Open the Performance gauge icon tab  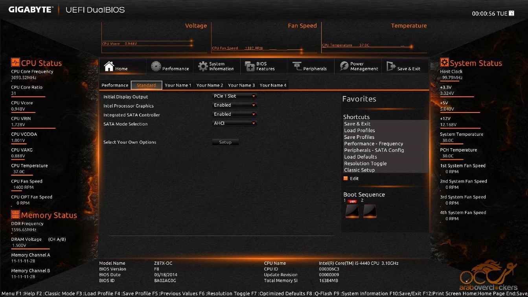(156, 66)
